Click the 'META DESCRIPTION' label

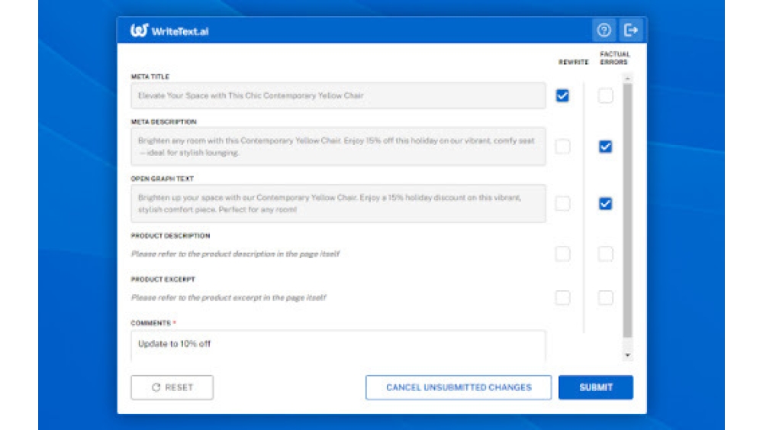coord(163,121)
